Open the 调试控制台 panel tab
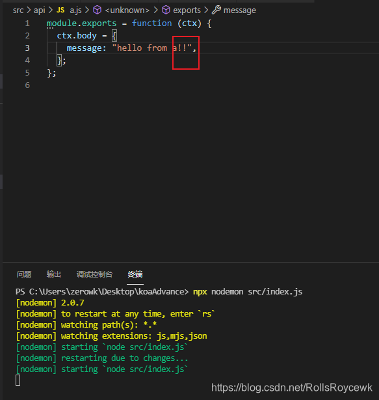This screenshot has height=400, width=379. [x=94, y=274]
